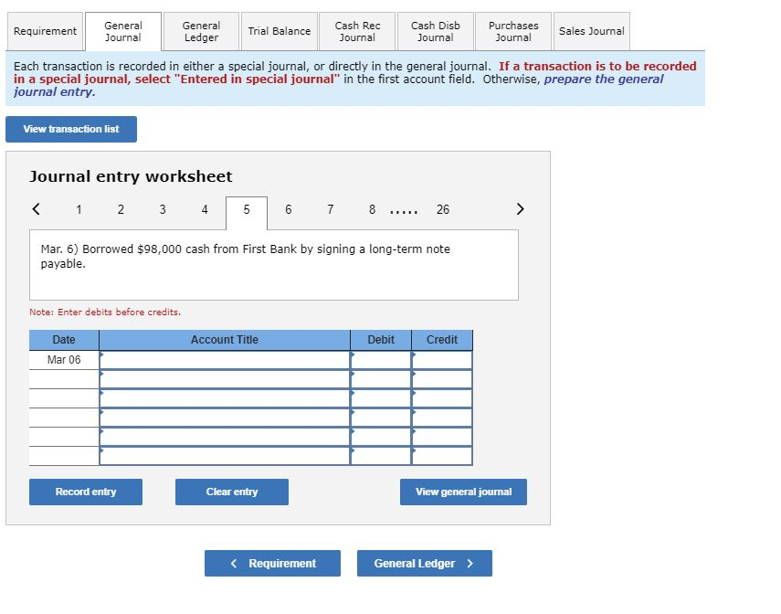Open the Cash Disb Journal tab
781x614 pixels.
pyautogui.click(x=435, y=31)
